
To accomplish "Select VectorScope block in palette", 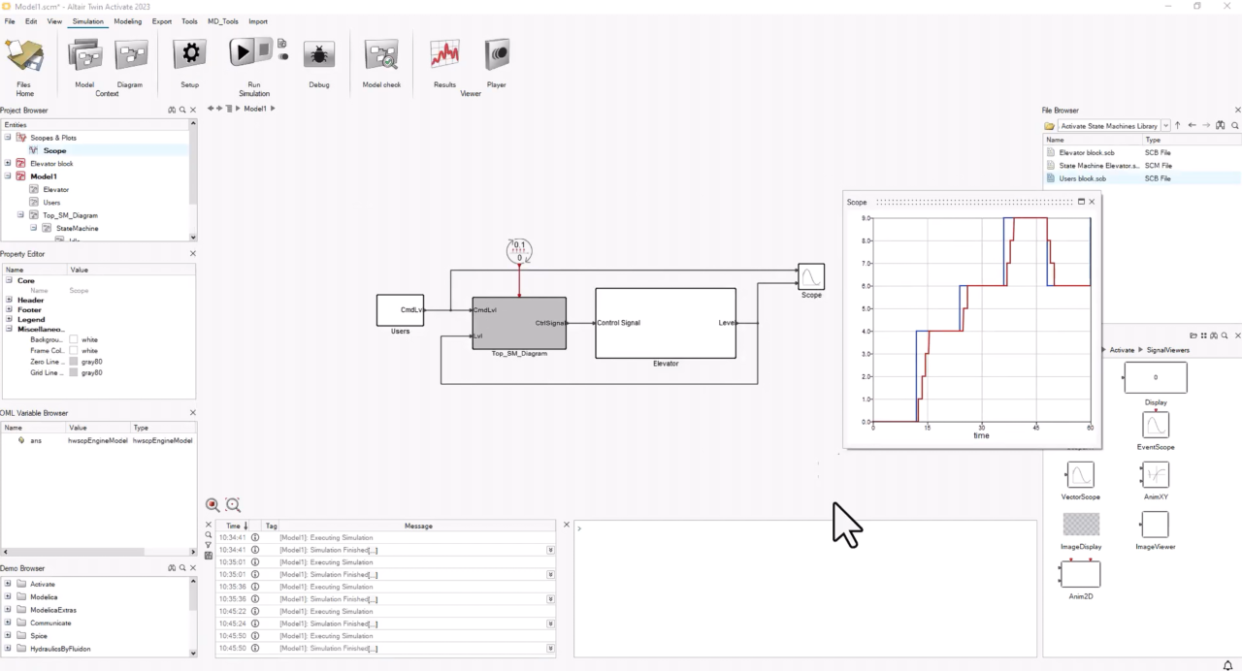I will pos(1080,474).
